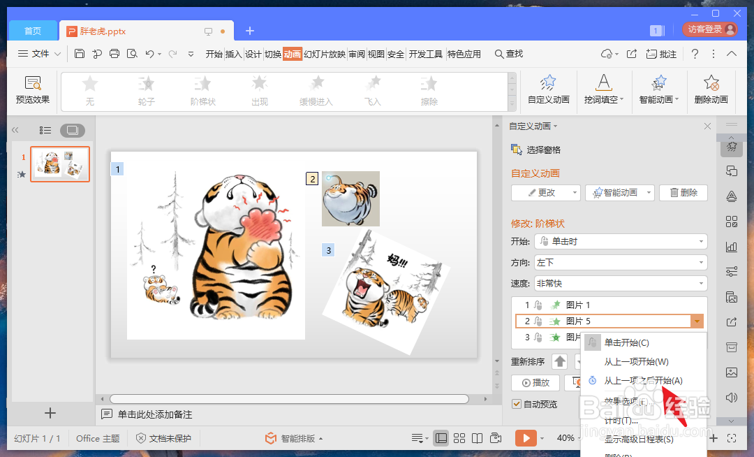The width and height of the screenshot is (754, 457).
Task: Start slideshow with orange play button
Action: (526, 437)
